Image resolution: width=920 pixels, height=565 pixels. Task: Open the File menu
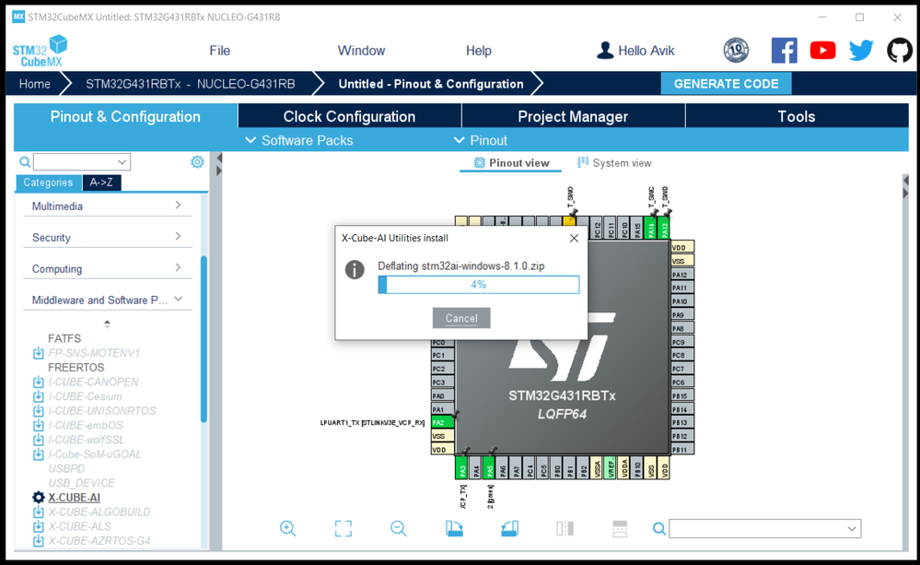coord(220,51)
